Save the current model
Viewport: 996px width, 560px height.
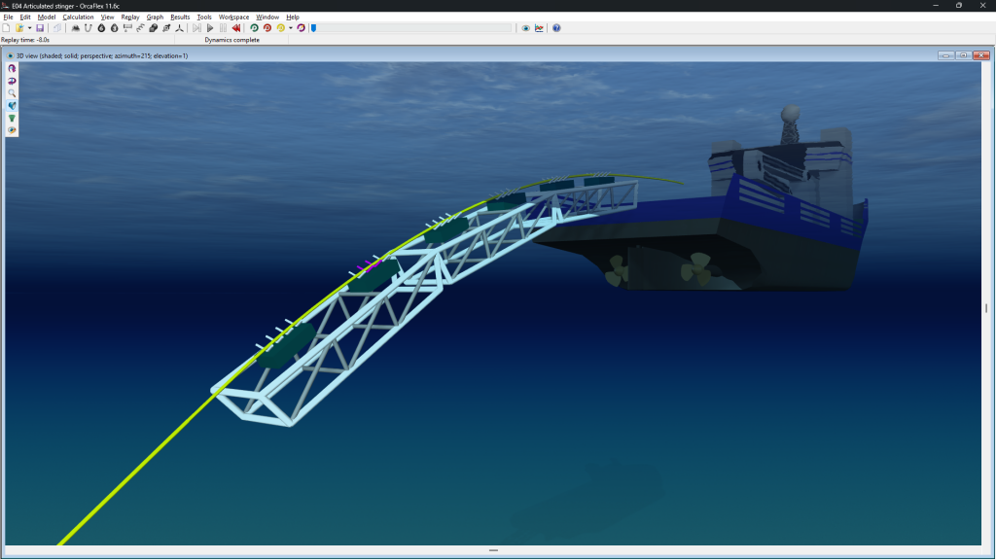click(40, 29)
